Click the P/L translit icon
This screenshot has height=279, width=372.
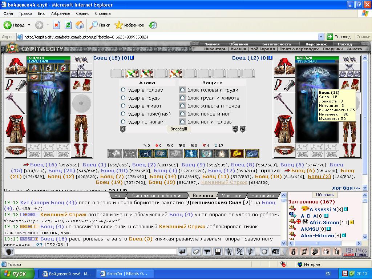coord(240,252)
